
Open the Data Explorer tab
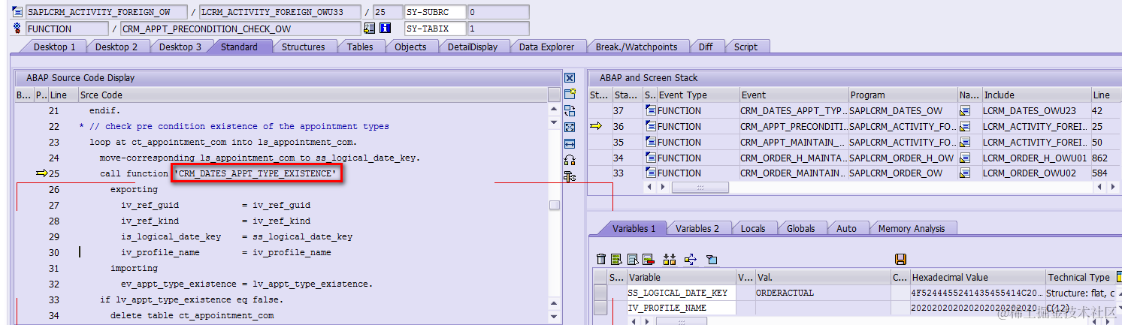point(546,47)
